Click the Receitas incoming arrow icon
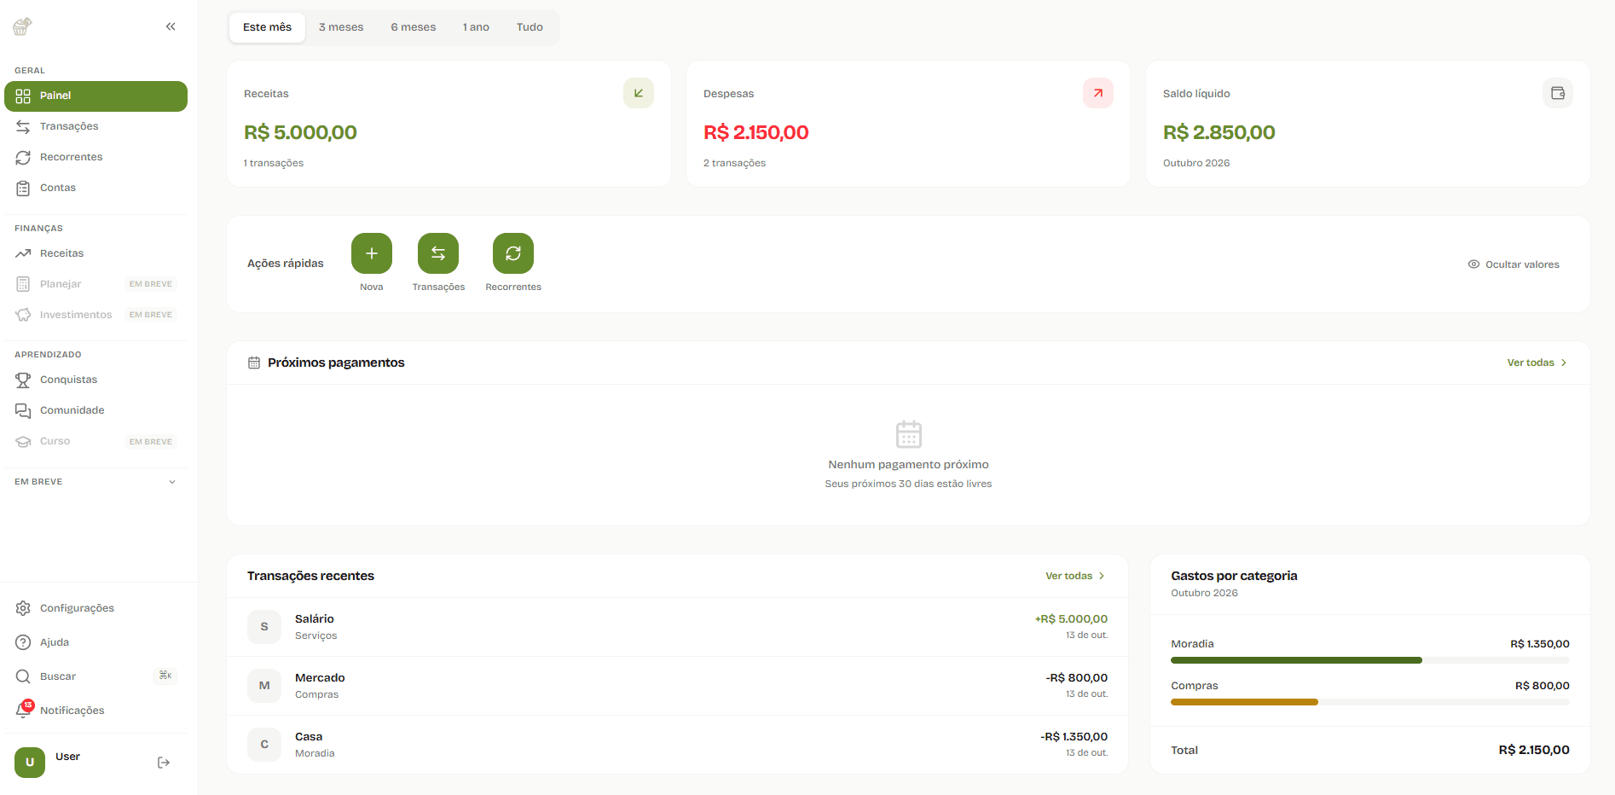1615x795 pixels. [639, 93]
